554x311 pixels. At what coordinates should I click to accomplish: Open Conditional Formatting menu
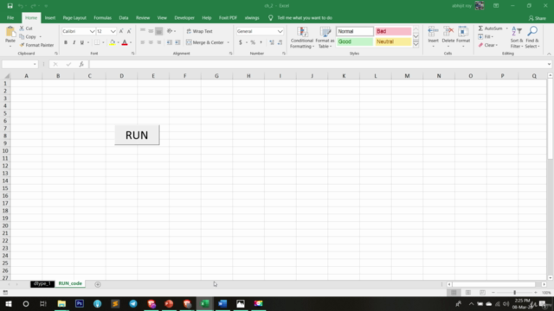click(x=302, y=37)
